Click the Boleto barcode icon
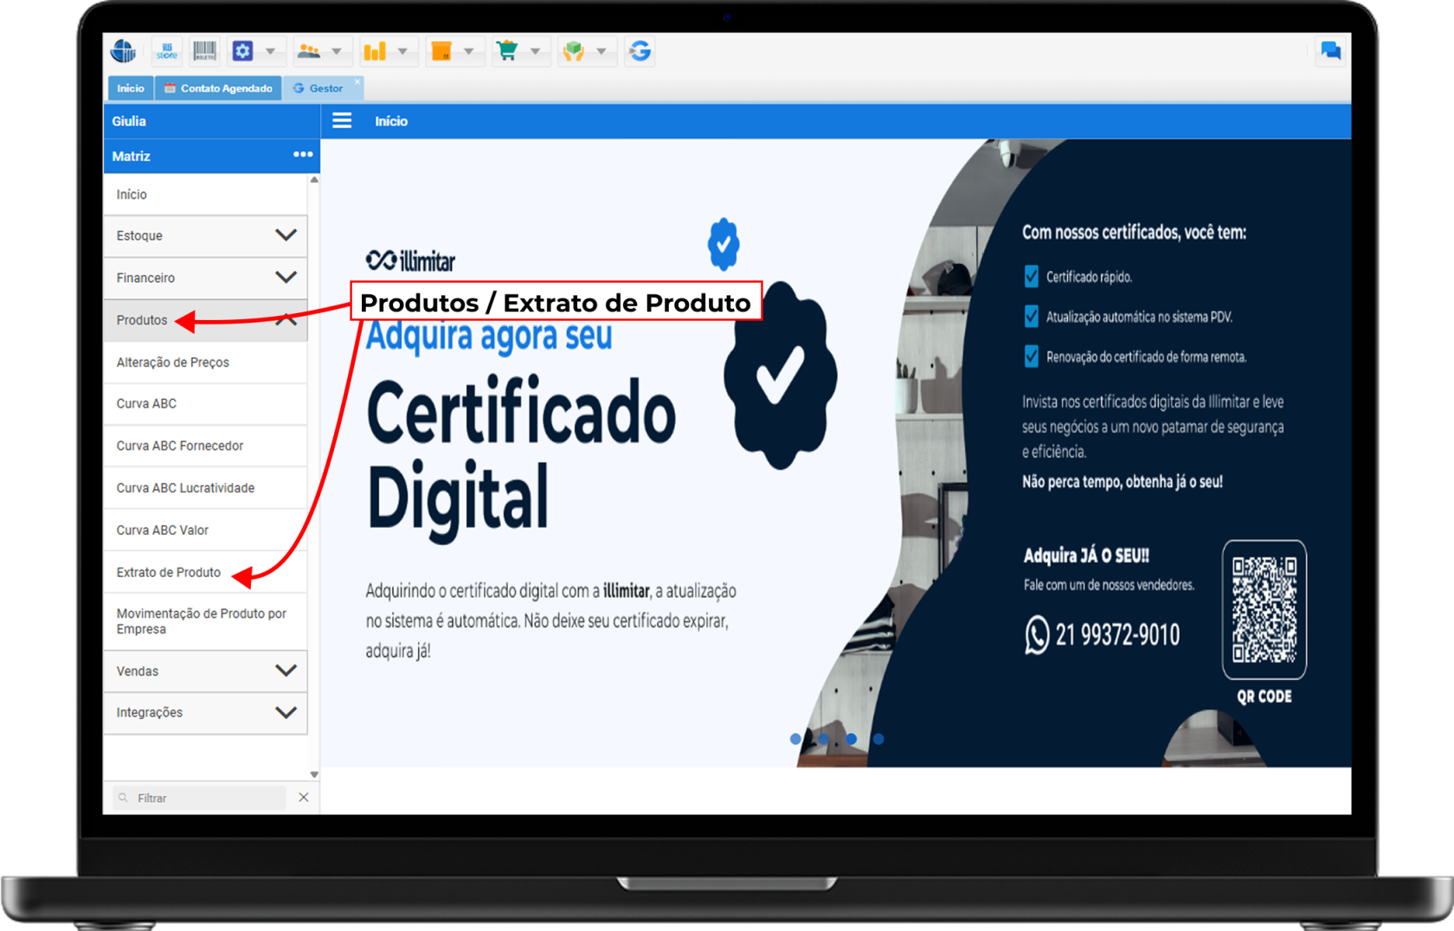This screenshot has height=931, width=1454. (x=204, y=51)
